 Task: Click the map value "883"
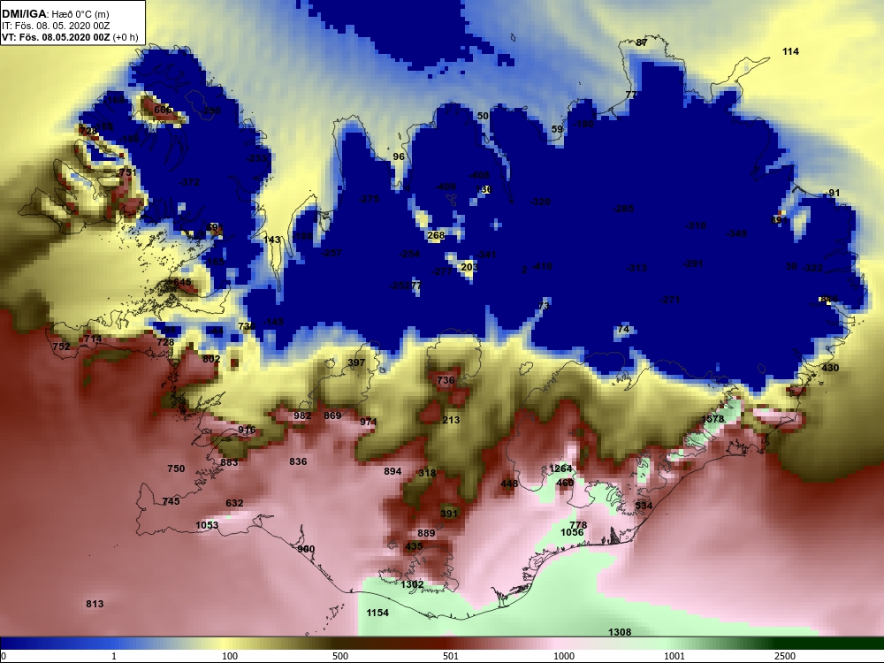(x=229, y=462)
